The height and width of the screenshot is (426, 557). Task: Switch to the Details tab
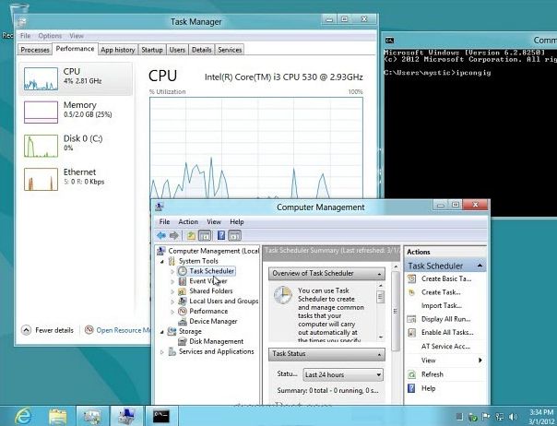coord(201,50)
